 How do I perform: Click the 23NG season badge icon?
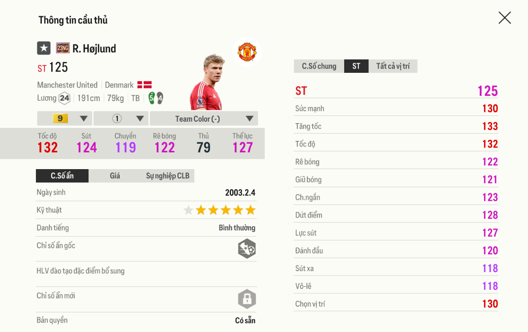[63, 48]
